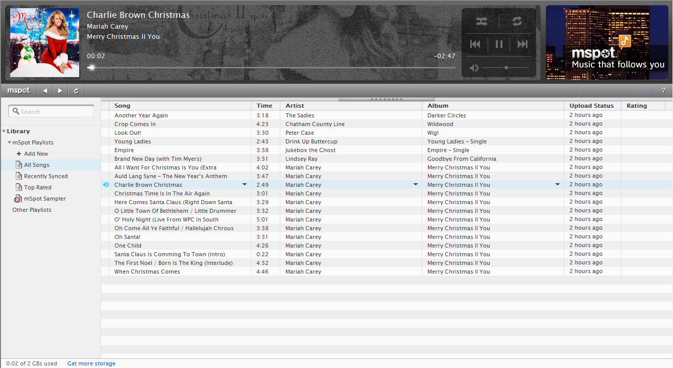Sort by the Song column header

(180, 106)
